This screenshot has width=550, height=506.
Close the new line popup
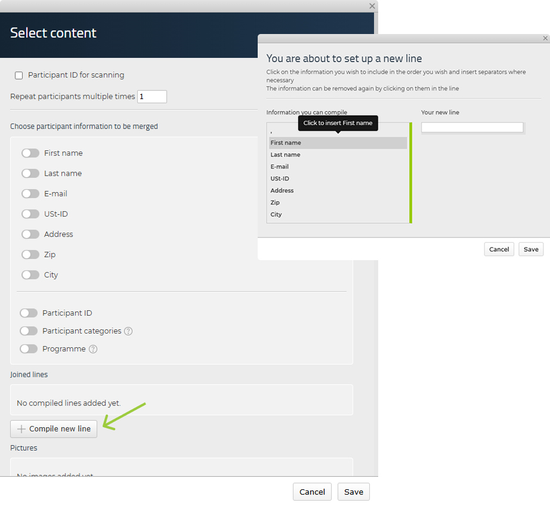pyautogui.click(x=545, y=38)
